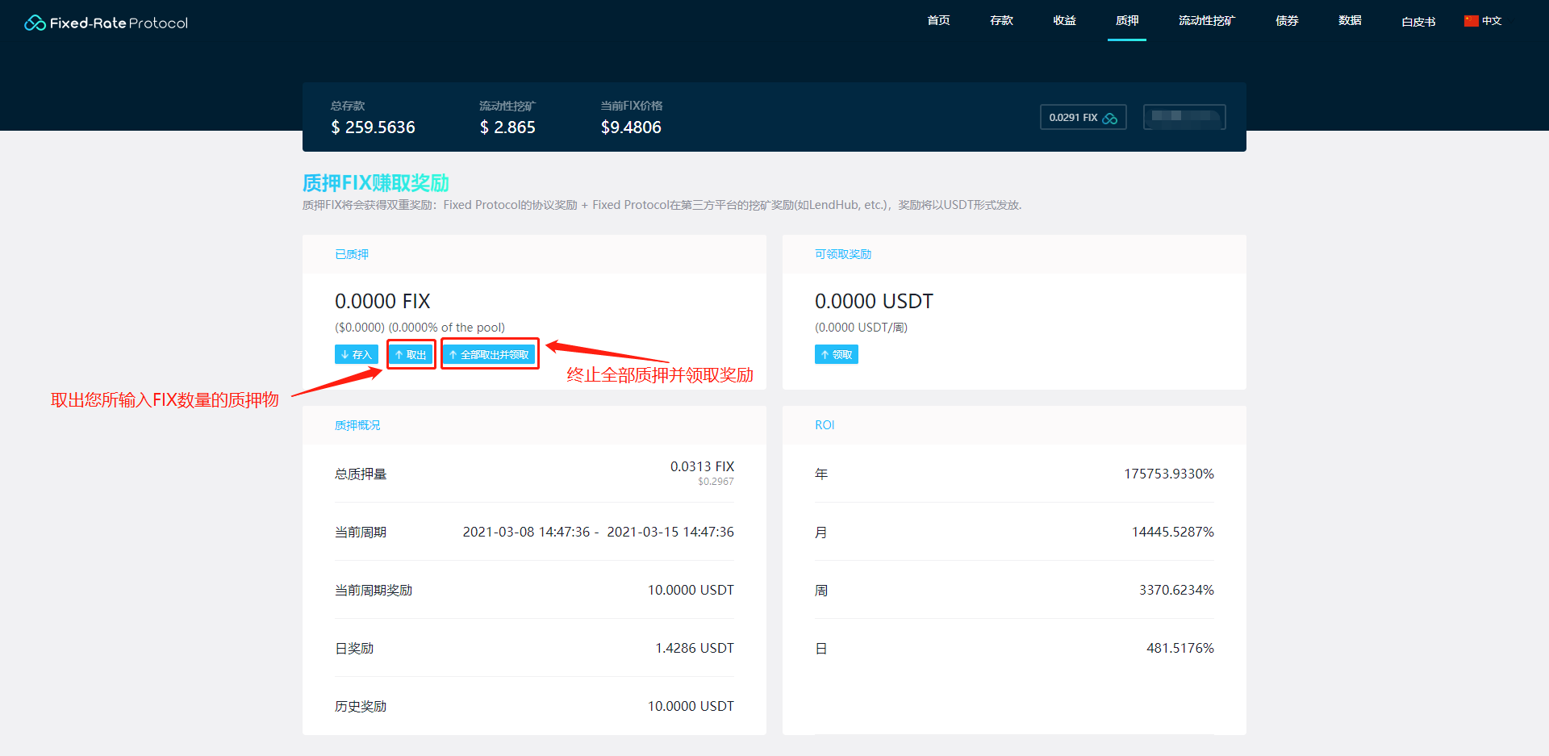This screenshot has width=1549, height=756.
Task: Click the 总存款 value $ 259.5636
Action: click(x=373, y=127)
